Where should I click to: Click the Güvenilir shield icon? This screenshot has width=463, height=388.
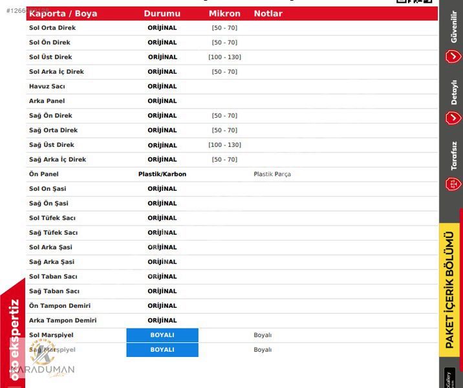pyautogui.click(x=453, y=57)
